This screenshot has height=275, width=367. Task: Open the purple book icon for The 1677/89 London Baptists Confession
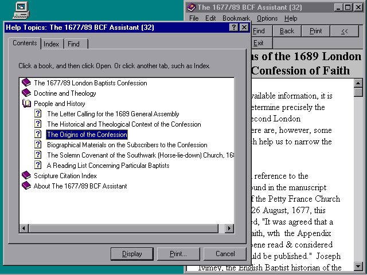point(26,82)
